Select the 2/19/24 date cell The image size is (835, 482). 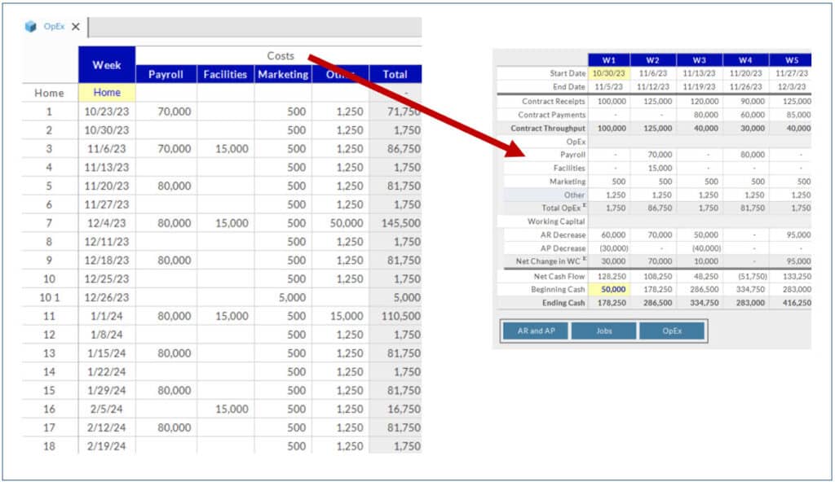107,446
